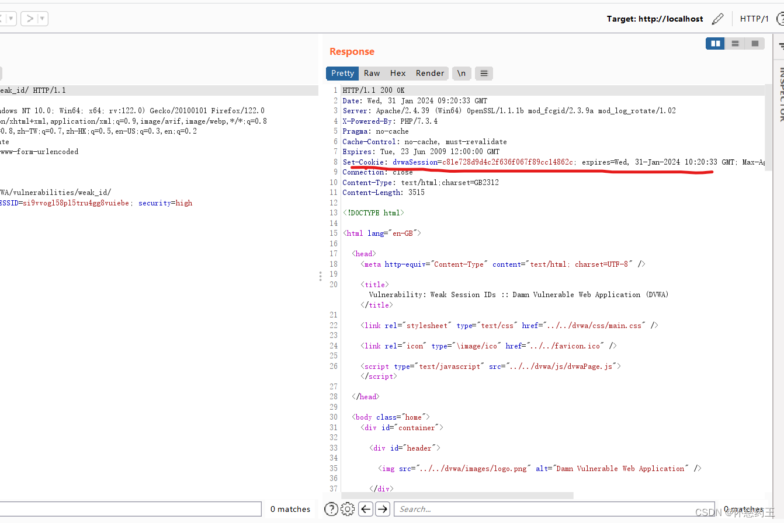Select the single-pane tabbed layout icon
Image resolution: width=784 pixels, height=523 pixels.
tap(755, 44)
